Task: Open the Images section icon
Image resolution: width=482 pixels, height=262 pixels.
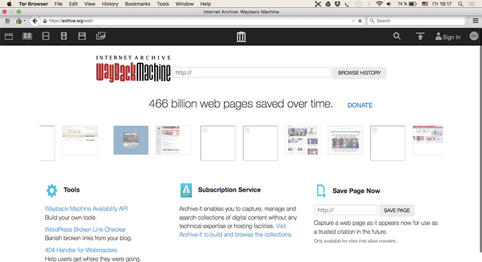Action: 101,36
